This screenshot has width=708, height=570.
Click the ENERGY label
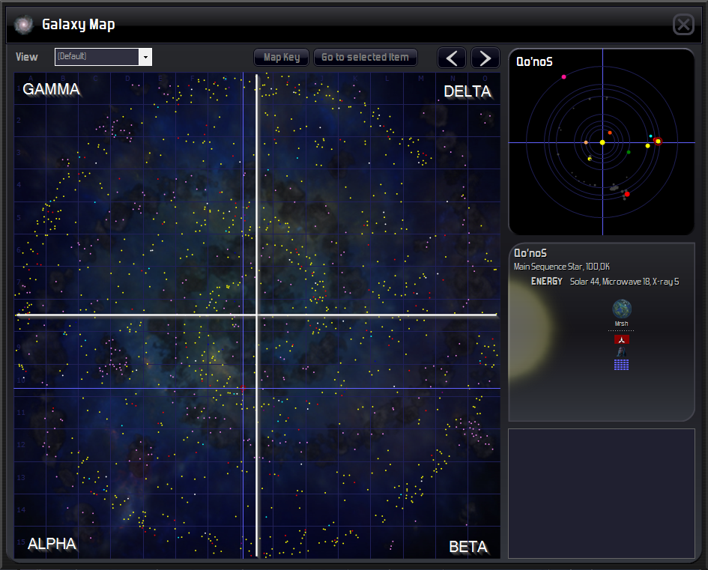coord(547,282)
